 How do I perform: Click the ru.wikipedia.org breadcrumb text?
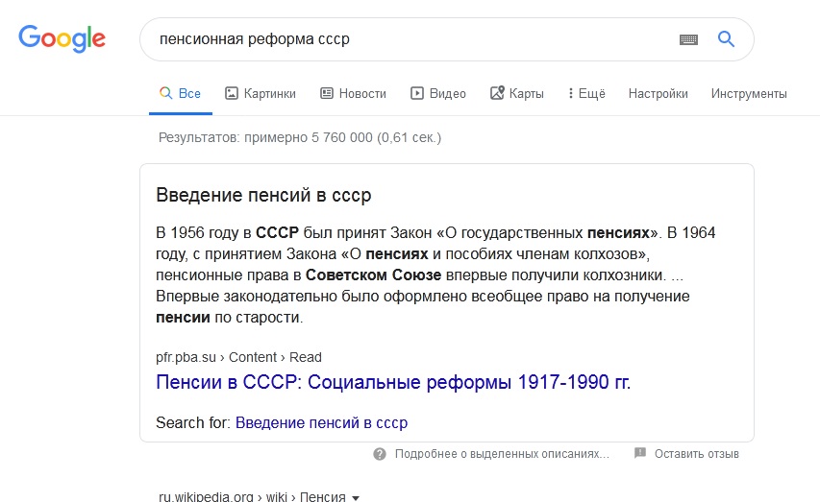pyautogui.click(x=252, y=496)
